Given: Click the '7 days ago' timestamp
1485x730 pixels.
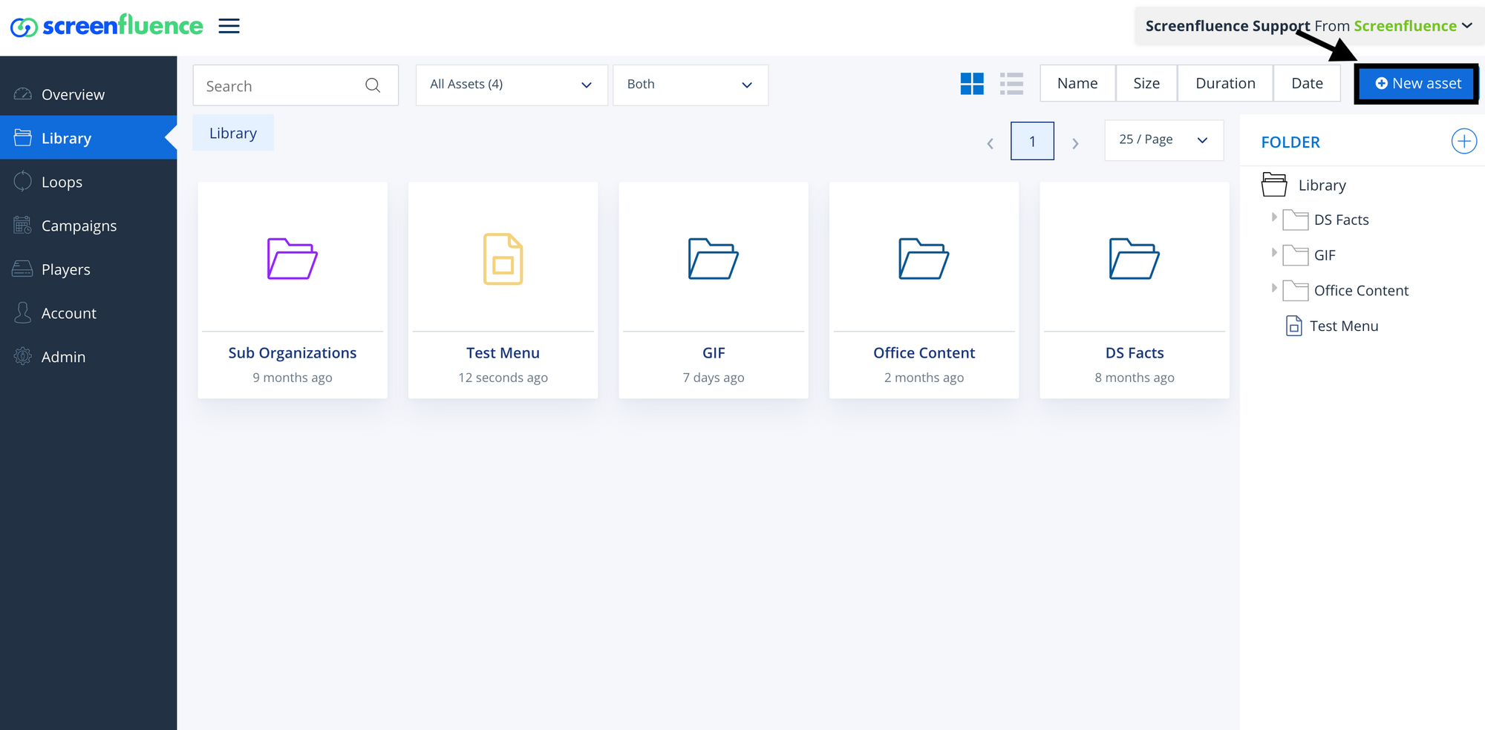Looking at the screenshot, I should click(714, 378).
